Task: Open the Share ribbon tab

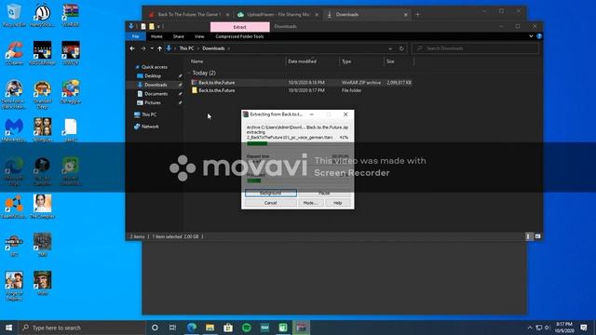Action: point(178,36)
